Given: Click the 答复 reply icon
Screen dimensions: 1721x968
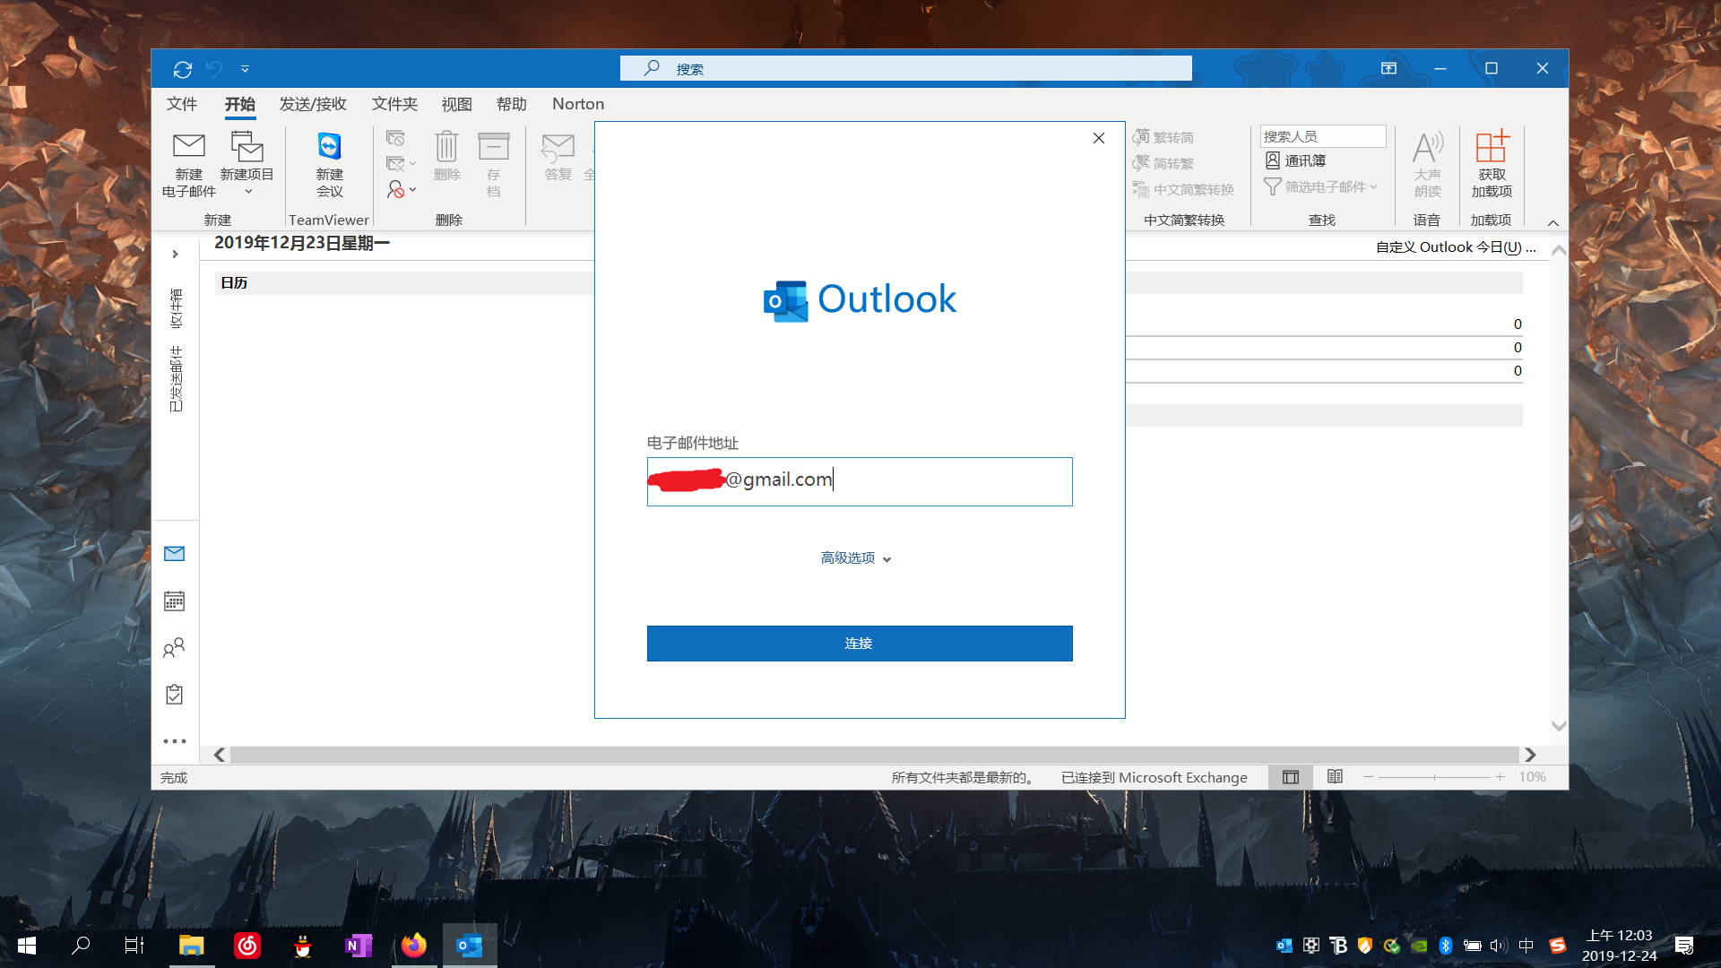Looking at the screenshot, I should point(558,148).
